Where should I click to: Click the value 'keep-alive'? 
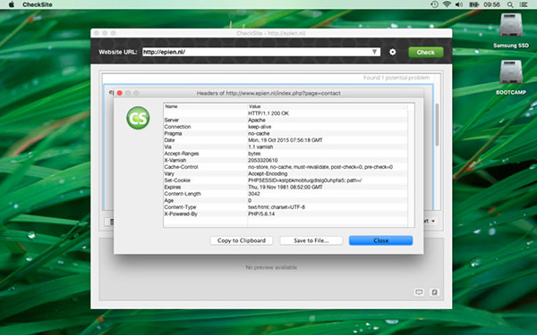260,127
